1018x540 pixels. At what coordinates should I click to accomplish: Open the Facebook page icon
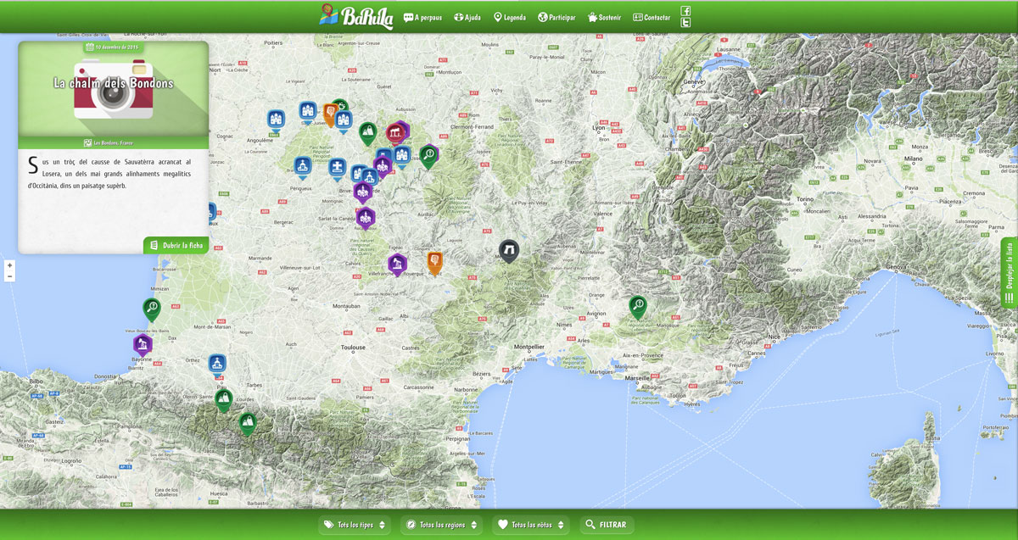pyautogui.click(x=686, y=11)
